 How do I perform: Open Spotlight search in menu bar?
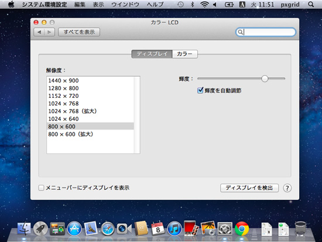pos(311,4)
